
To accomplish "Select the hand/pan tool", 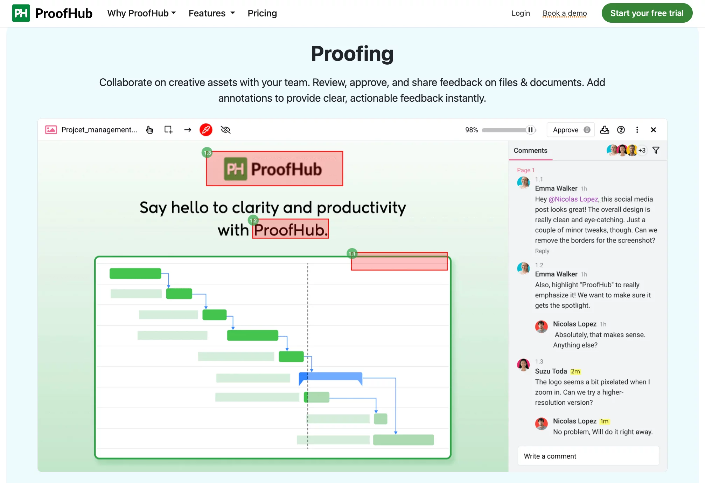I will point(149,129).
